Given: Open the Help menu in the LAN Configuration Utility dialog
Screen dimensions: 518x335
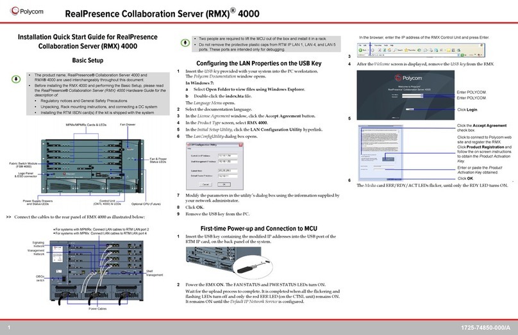Looking at the screenshot, I should (189, 149).
